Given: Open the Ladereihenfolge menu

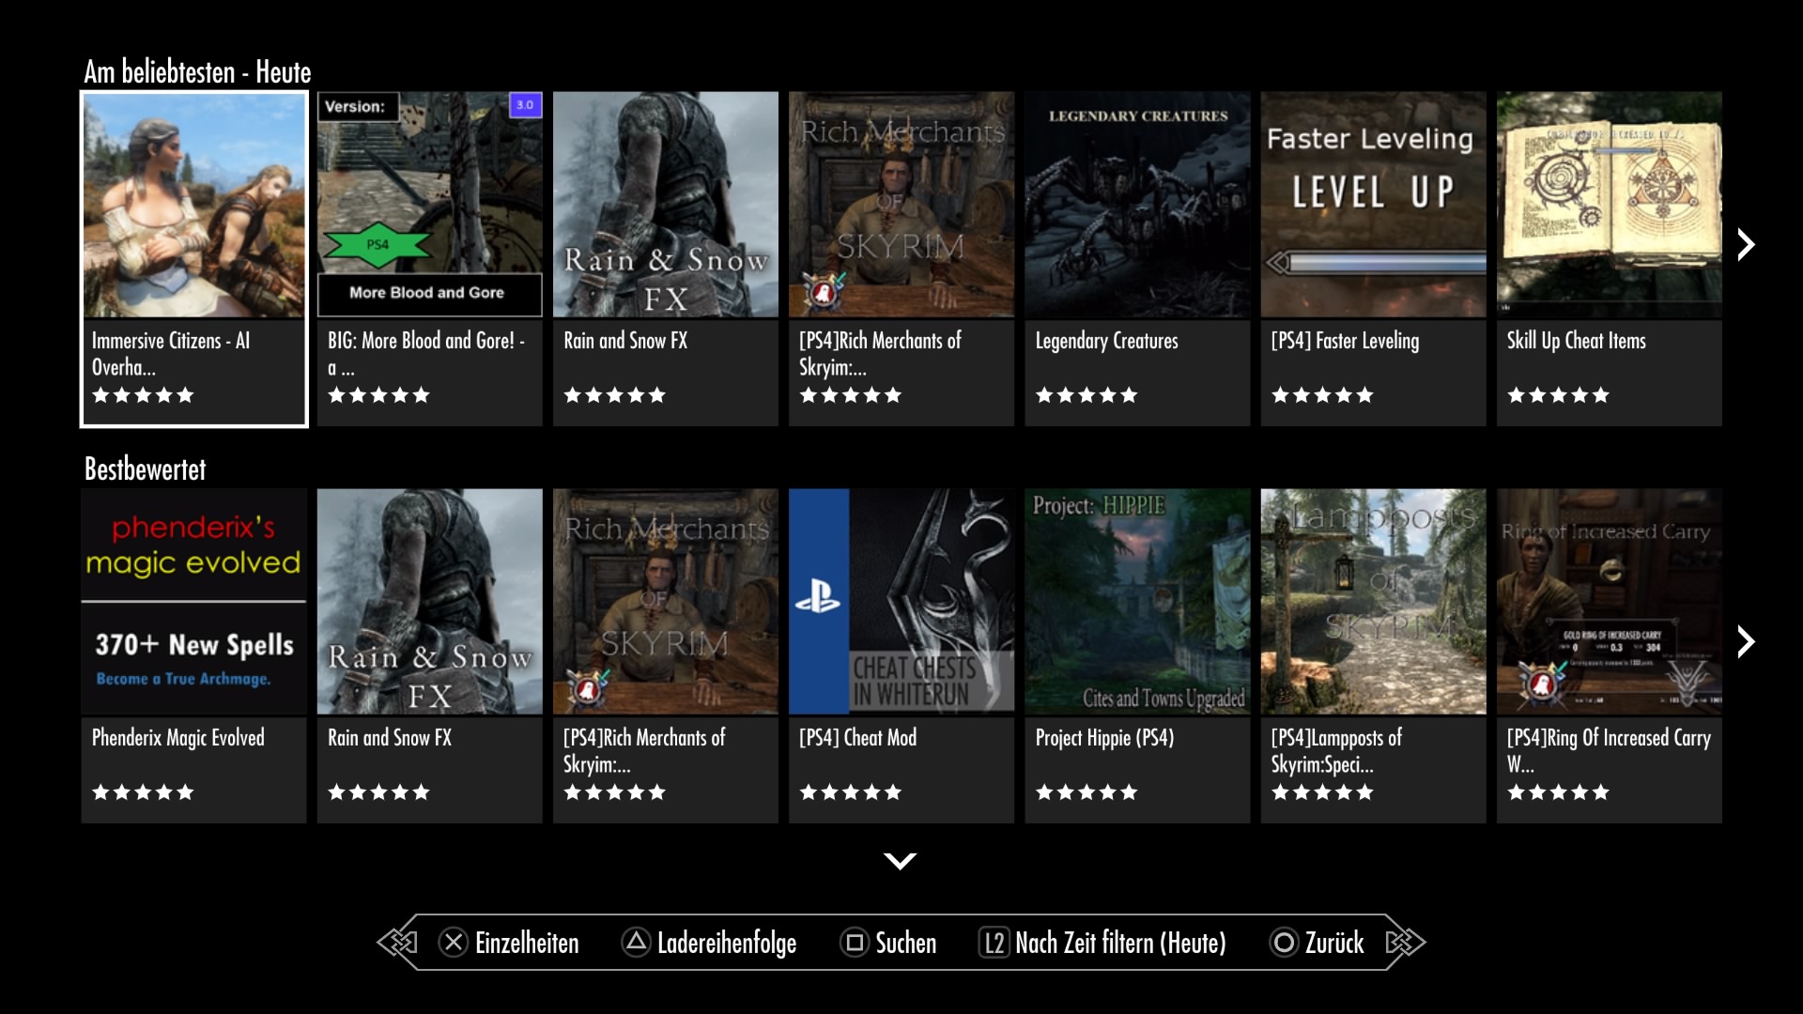Looking at the screenshot, I should (726, 943).
